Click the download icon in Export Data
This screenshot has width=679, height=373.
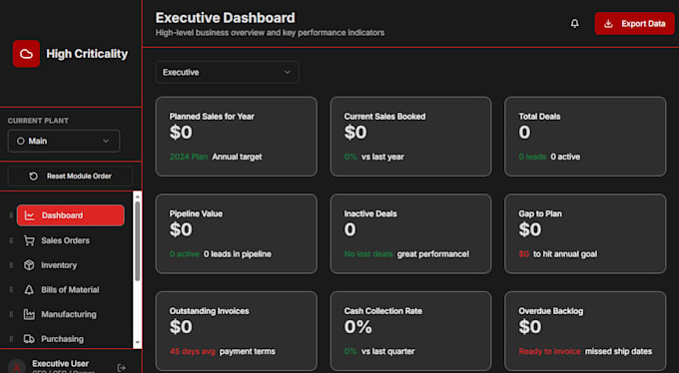pos(608,23)
